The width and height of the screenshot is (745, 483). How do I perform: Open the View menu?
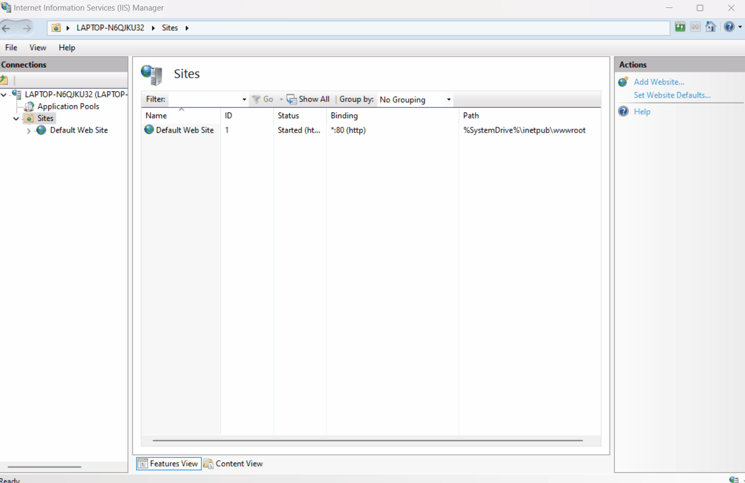coord(38,48)
